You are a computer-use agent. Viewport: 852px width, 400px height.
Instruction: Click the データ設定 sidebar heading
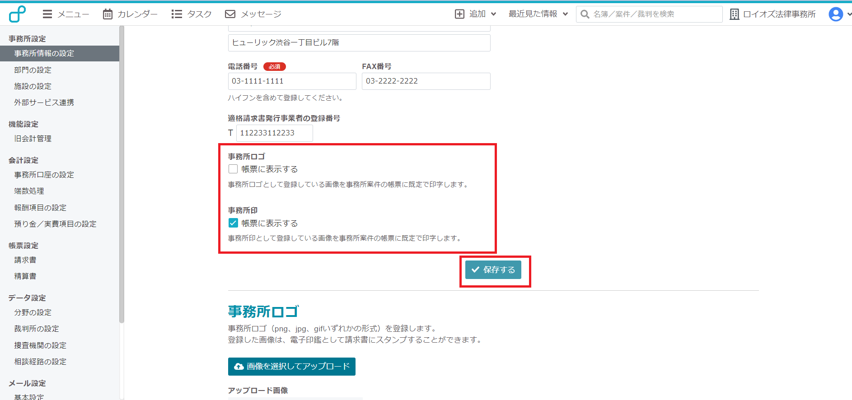[27, 298]
